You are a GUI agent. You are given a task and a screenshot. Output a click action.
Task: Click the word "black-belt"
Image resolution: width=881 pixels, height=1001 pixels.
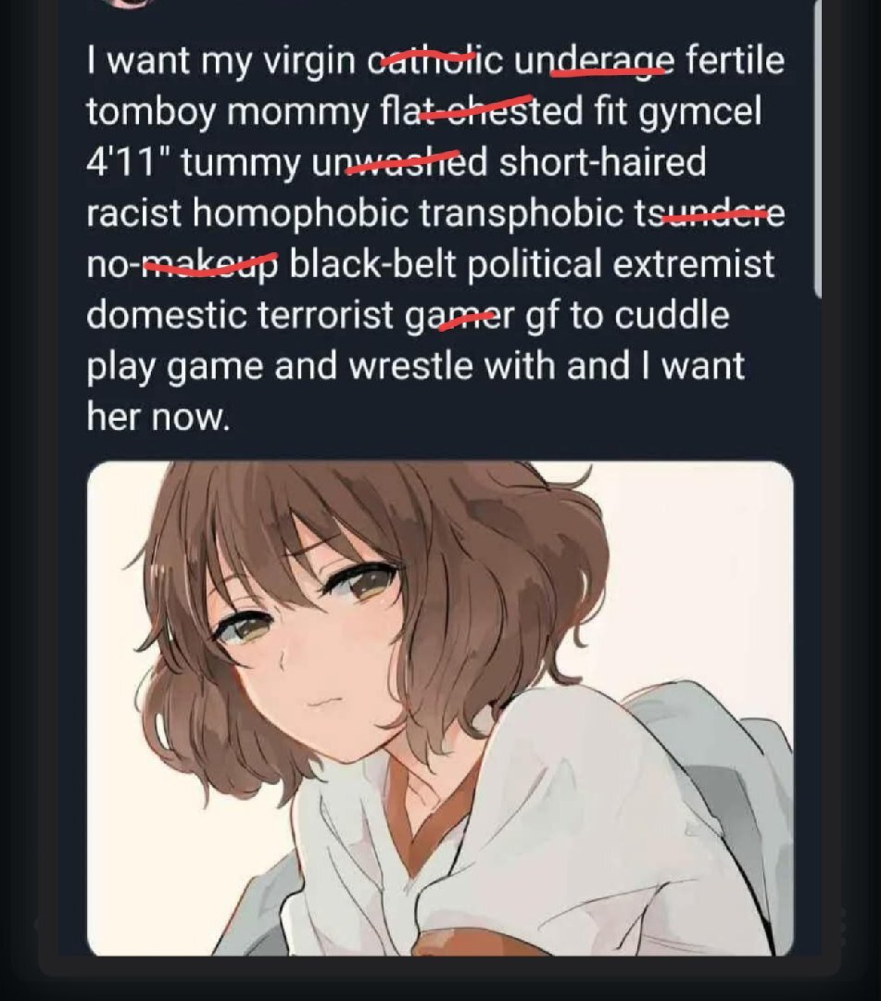(x=373, y=263)
